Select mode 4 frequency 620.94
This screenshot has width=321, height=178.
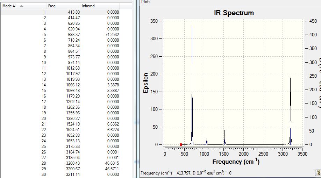[x=74, y=29]
